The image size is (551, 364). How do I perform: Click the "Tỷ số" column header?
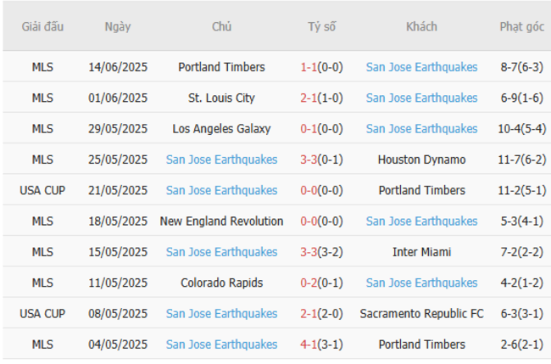click(321, 27)
